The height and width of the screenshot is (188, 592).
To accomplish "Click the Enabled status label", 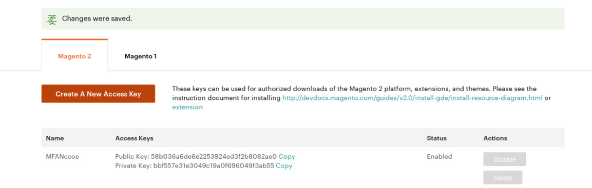I will pyautogui.click(x=440, y=156).
